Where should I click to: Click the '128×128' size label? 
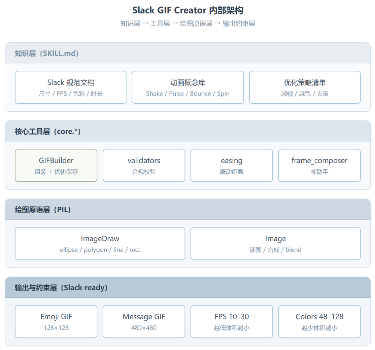(x=56, y=328)
